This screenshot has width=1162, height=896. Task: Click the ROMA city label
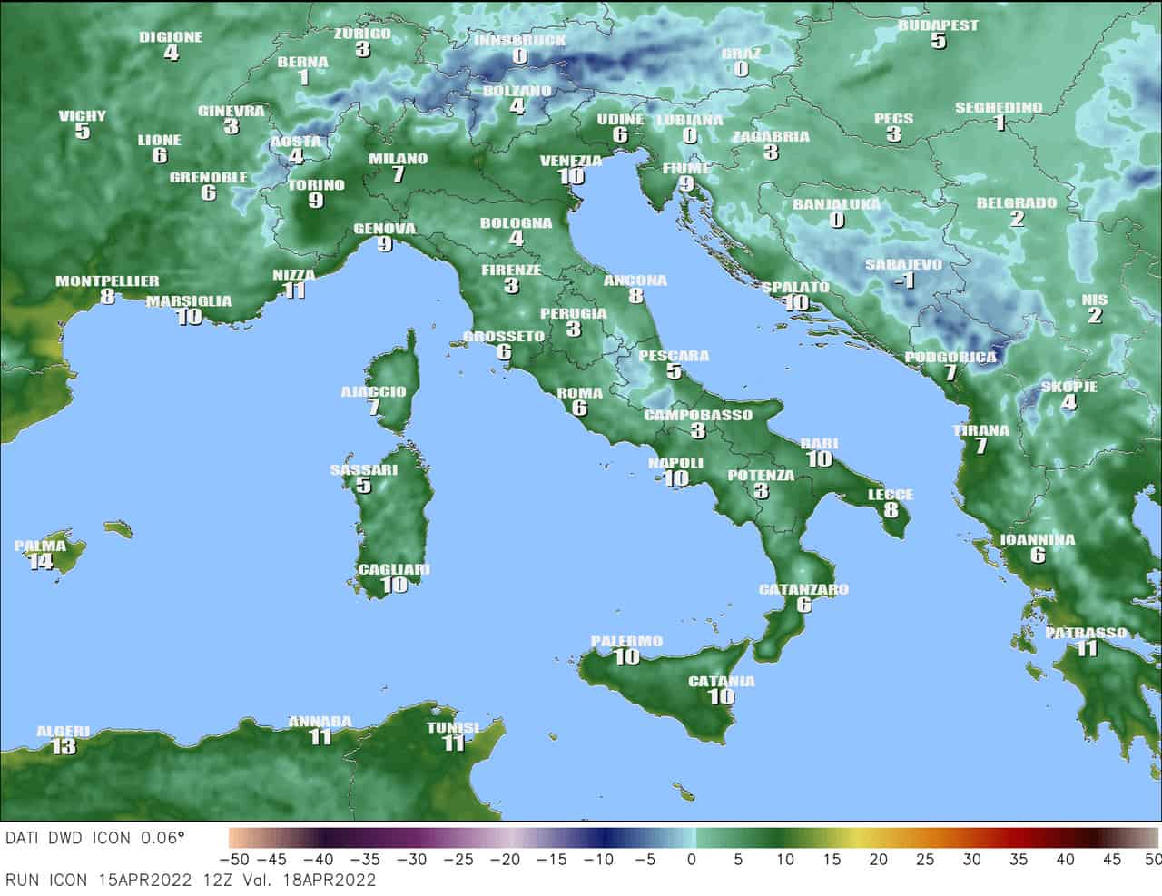579,393
